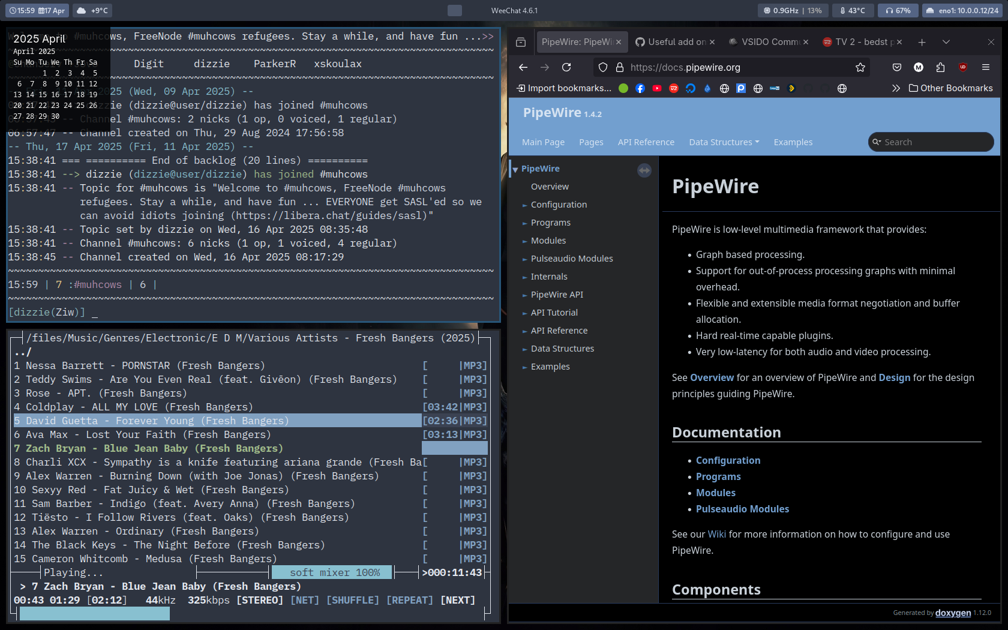Click the 43°C temperature indicator

click(x=852, y=10)
